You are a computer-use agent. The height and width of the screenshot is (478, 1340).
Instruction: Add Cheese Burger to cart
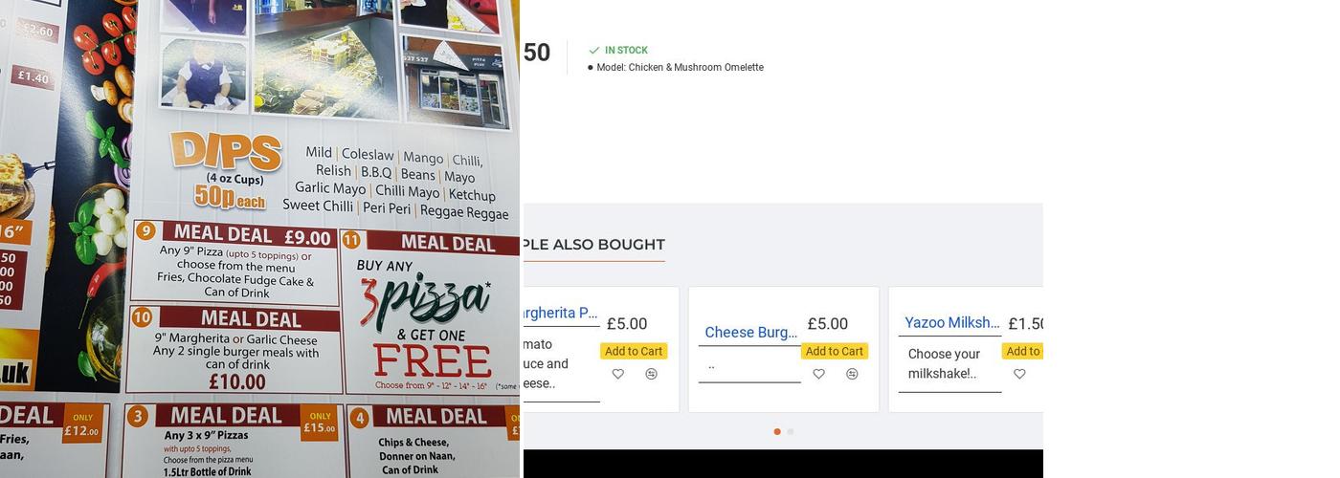tap(834, 351)
